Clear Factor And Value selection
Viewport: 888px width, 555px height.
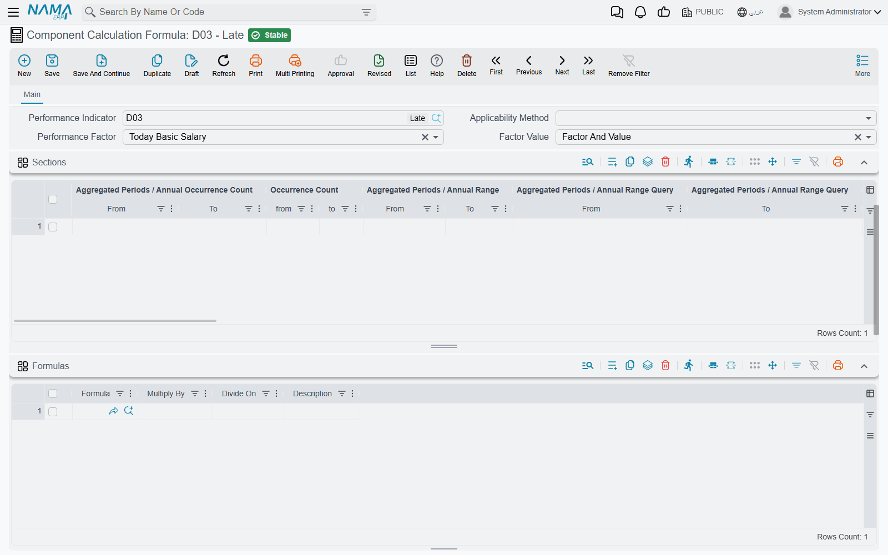(858, 137)
